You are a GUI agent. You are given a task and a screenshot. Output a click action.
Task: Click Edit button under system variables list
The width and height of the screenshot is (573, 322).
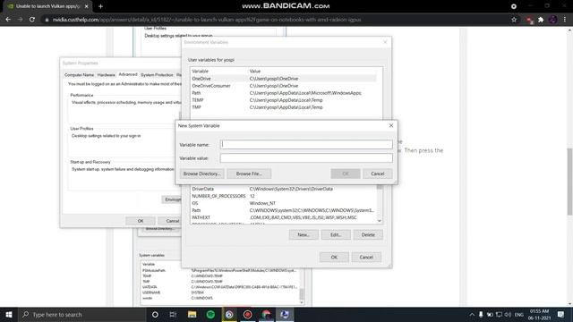(336, 234)
